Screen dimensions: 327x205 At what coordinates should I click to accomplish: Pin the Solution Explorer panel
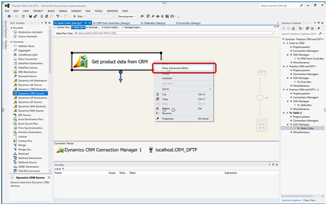coord(318,23)
